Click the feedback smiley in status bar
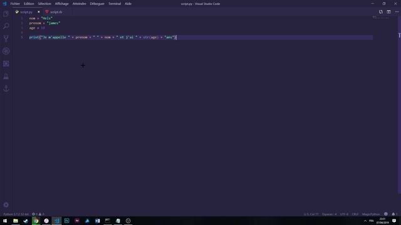The width and height of the screenshot is (401, 225). coord(386,214)
